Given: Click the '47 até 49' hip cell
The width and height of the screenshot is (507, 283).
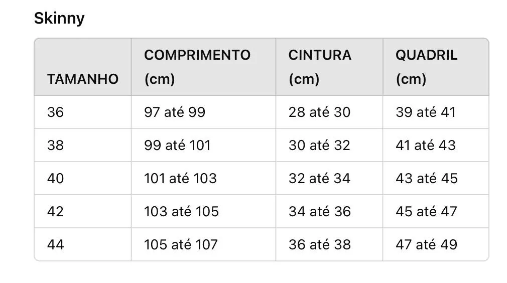Looking at the screenshot, I should [436, 244].
